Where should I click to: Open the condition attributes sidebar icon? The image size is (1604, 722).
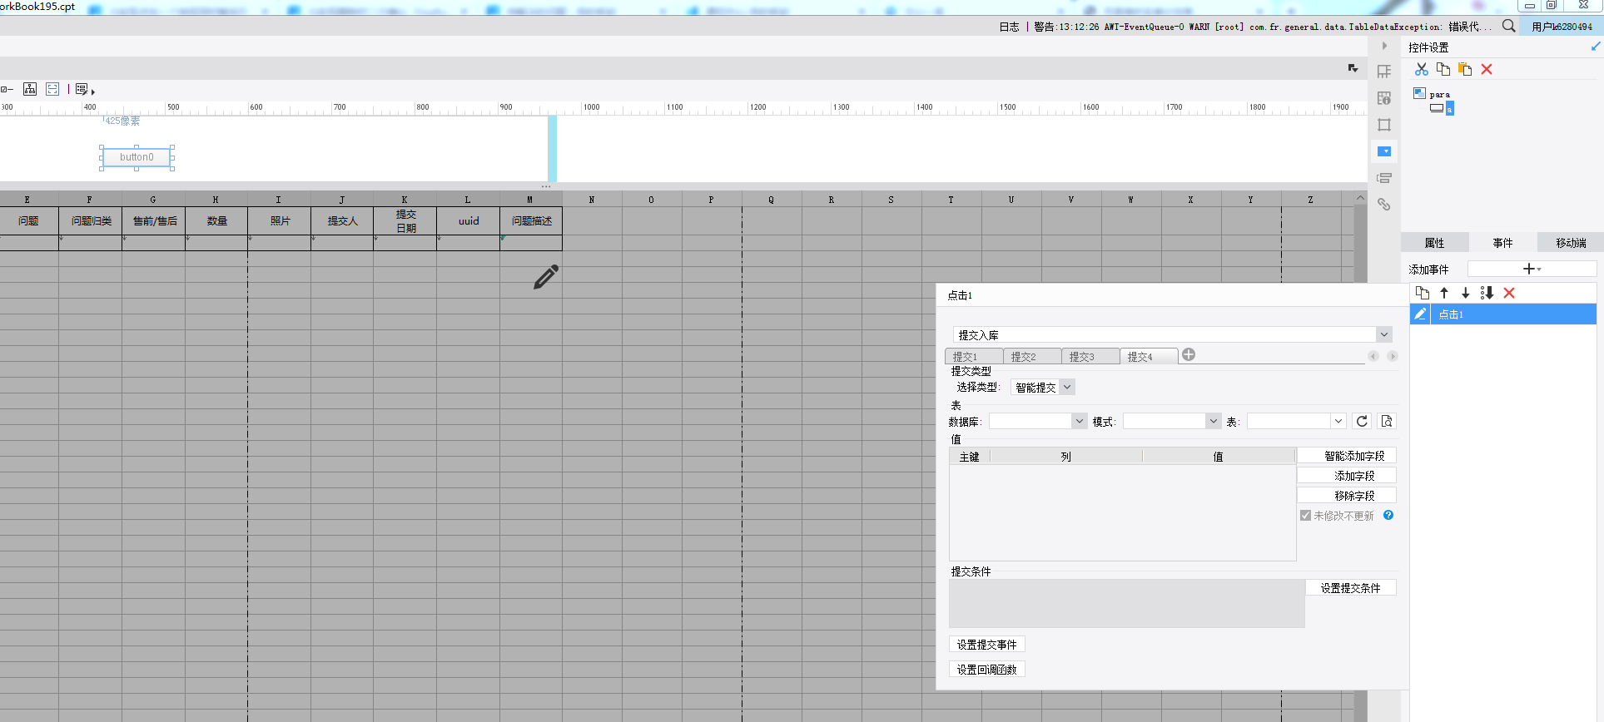pos(1384,178)
